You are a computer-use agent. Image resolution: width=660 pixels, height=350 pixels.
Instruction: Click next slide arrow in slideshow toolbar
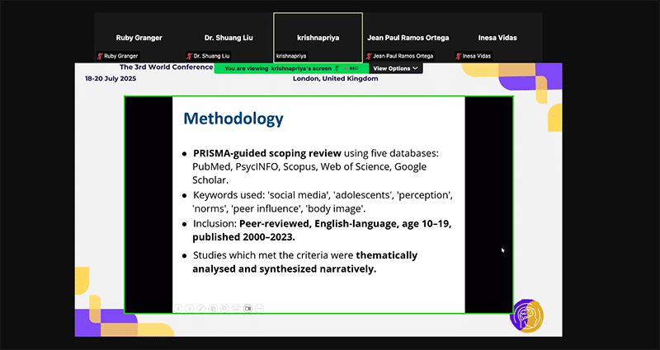190,308
